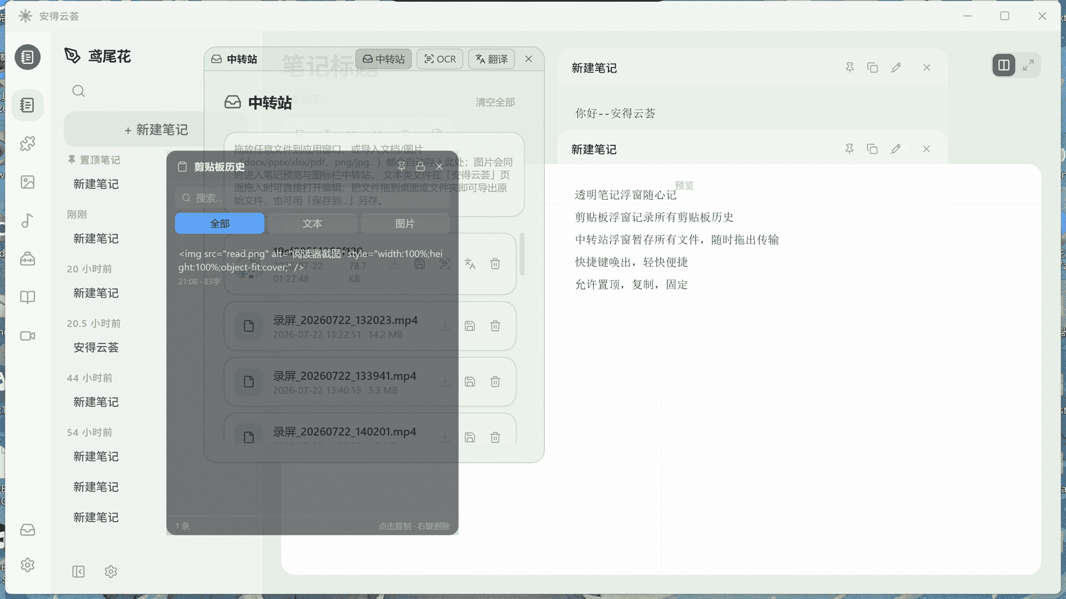Open the 新建笔记 note under 44 小时前
This screenshot has height=599, width=1066.
[x=95, y=402]
